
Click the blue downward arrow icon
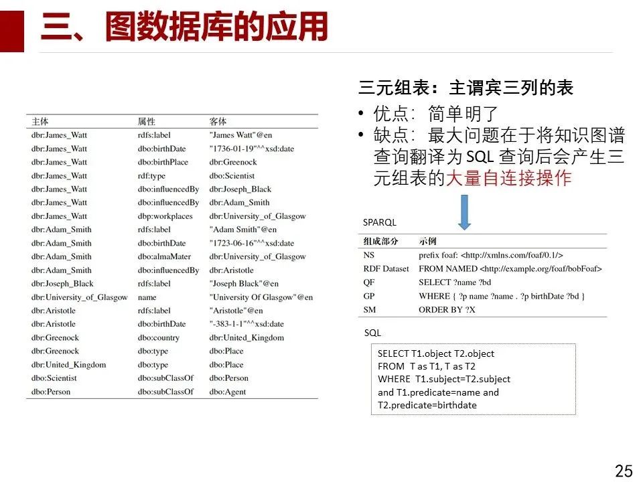(465, 213)
